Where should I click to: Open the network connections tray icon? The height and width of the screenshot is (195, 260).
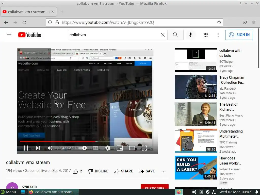point(214,192)
